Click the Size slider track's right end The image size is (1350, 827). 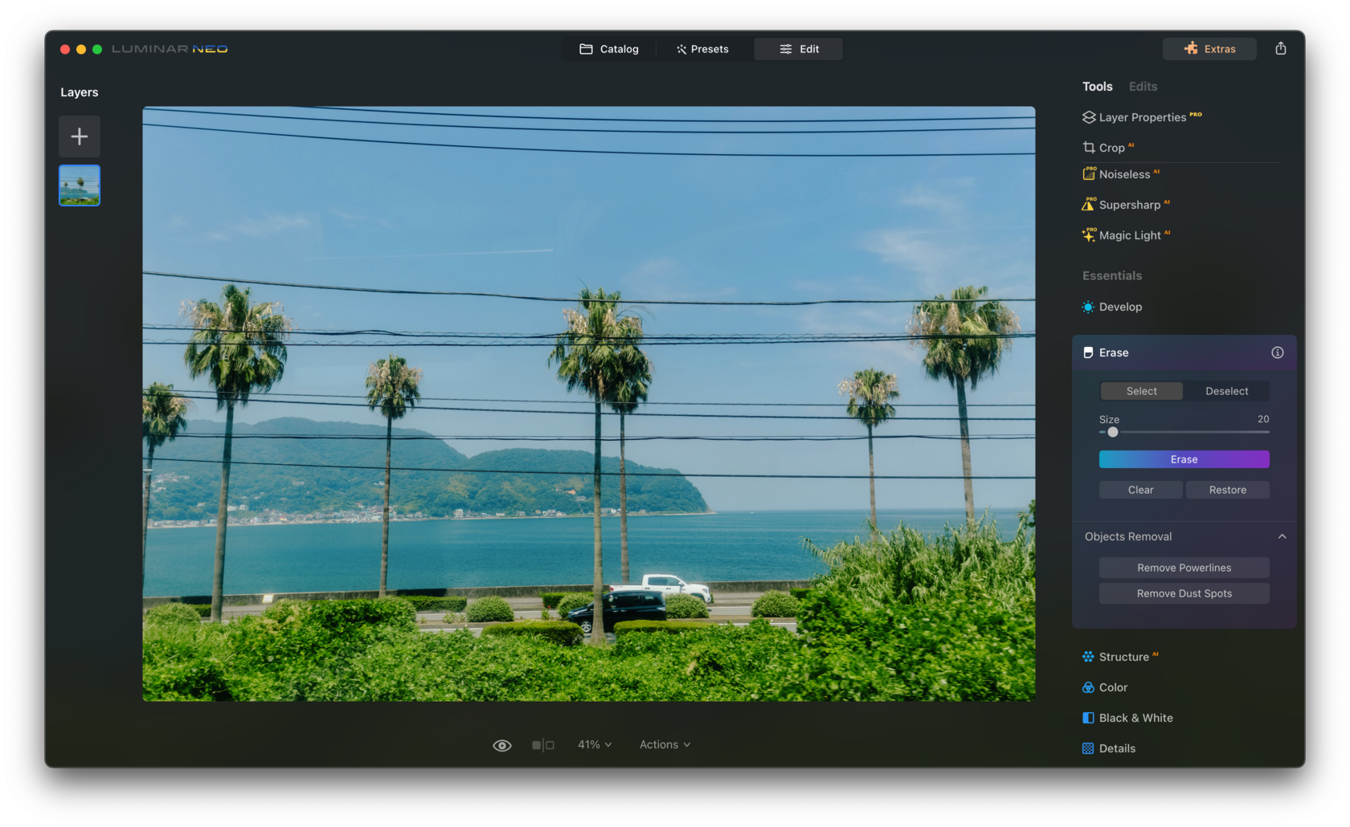1267,432
